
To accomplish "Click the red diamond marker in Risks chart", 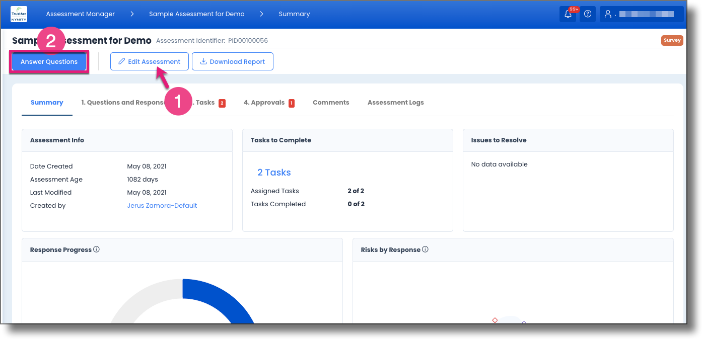I will [x=495, y=320].
